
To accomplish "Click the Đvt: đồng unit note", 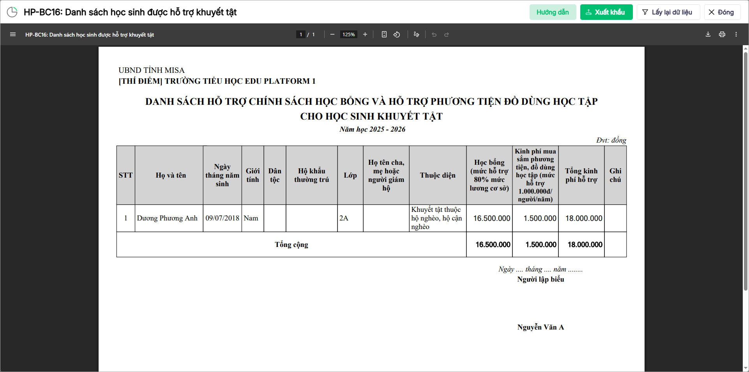I will point(611,140).
